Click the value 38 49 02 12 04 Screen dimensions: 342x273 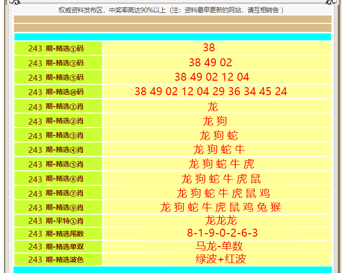(x=212, y=77)
